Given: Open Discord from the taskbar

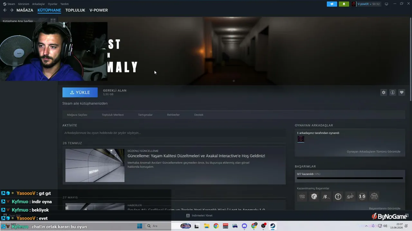Looking at the screenshot, I should [x=244, y=226].
